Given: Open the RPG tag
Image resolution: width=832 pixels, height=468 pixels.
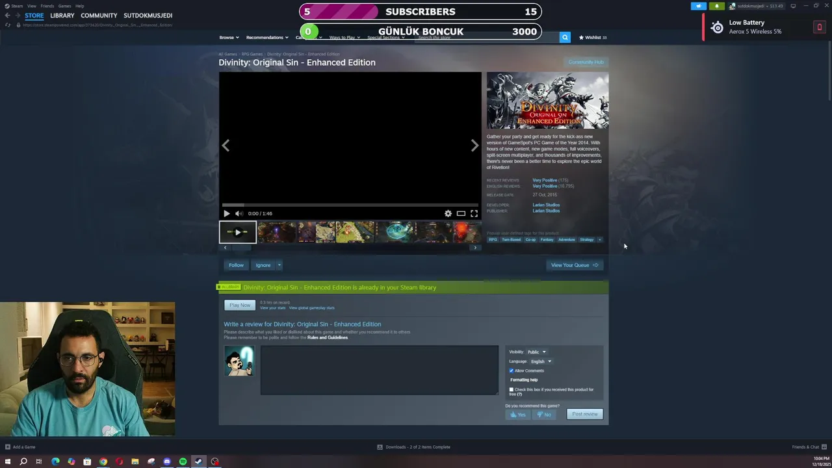Looking at the screenshot, I should click(493, 239).
